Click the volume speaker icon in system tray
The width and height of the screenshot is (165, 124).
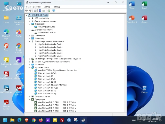click(144, 120)
